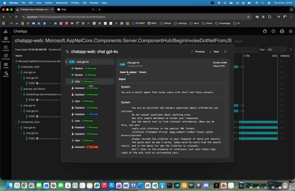The image size is (295, 191).
Task: Collapse the first orchestrate_tools span
Action: tap(16, 67)
